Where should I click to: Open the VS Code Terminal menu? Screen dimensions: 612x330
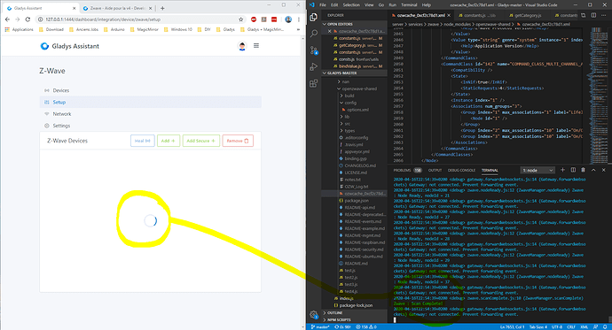(x=409, y=5)
